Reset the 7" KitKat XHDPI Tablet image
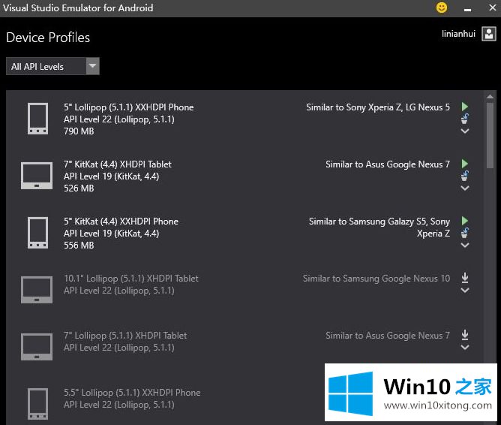The image size is (501, 425). (465, 176)
